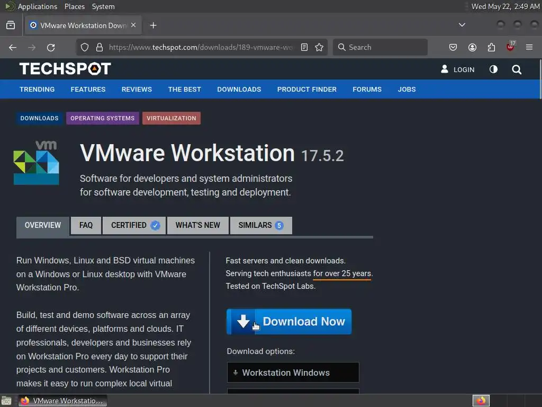Open the TechSpot site search icon
Screen dimensions: 542x407
coord(517,69)
